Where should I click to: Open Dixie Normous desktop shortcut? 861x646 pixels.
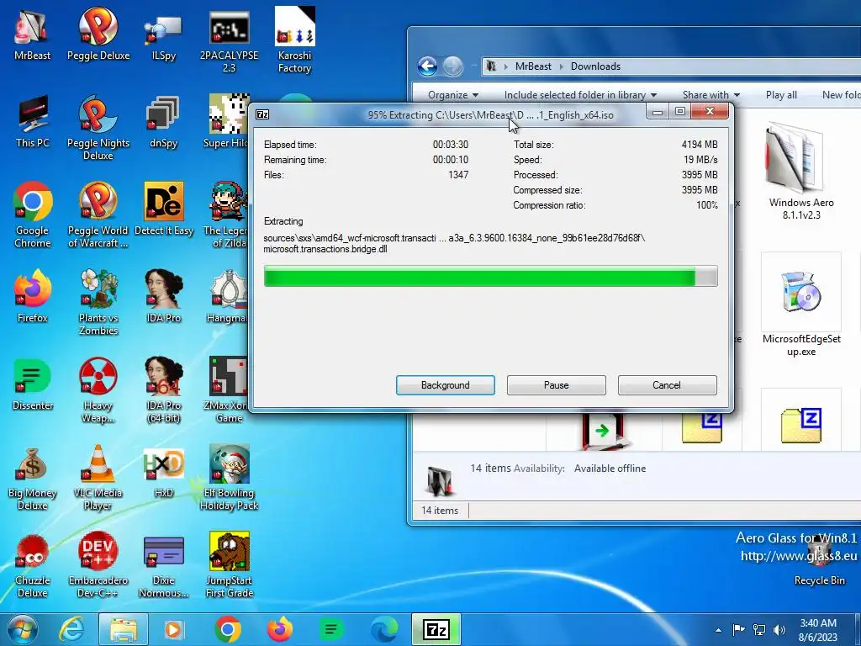click(x=164, y=565)
